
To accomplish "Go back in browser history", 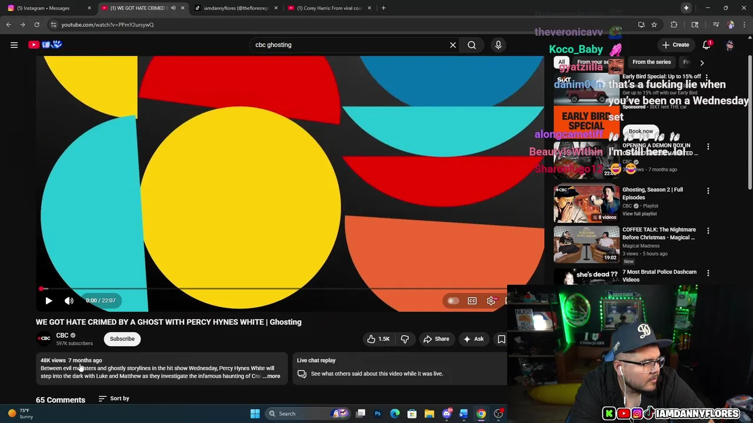I will tap(8, 25).
